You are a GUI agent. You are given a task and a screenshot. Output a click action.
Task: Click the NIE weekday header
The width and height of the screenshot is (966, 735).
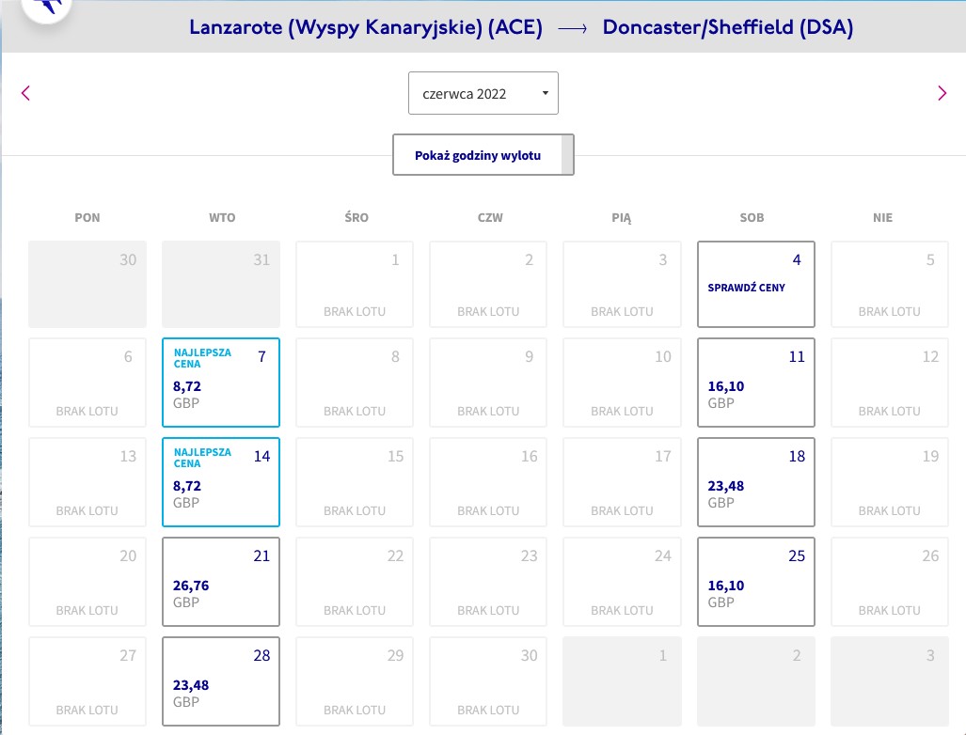point(882,217)
